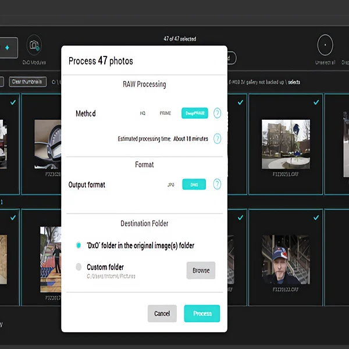Select the DeepPRIME processing method
Viewport: 349px width, 349px height.
[x=195, y=113]
